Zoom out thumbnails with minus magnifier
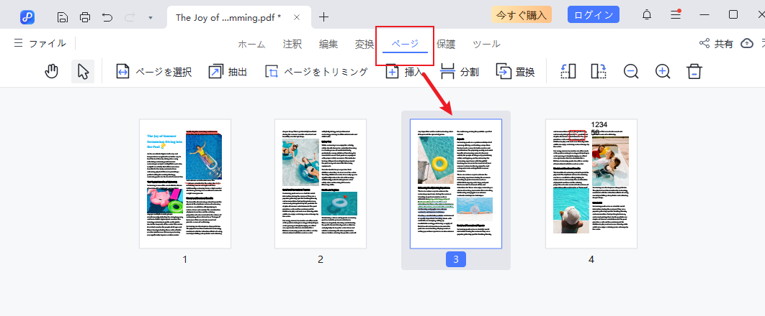The width and height of the screenshot is (765, 316). (x=631, y=72)
